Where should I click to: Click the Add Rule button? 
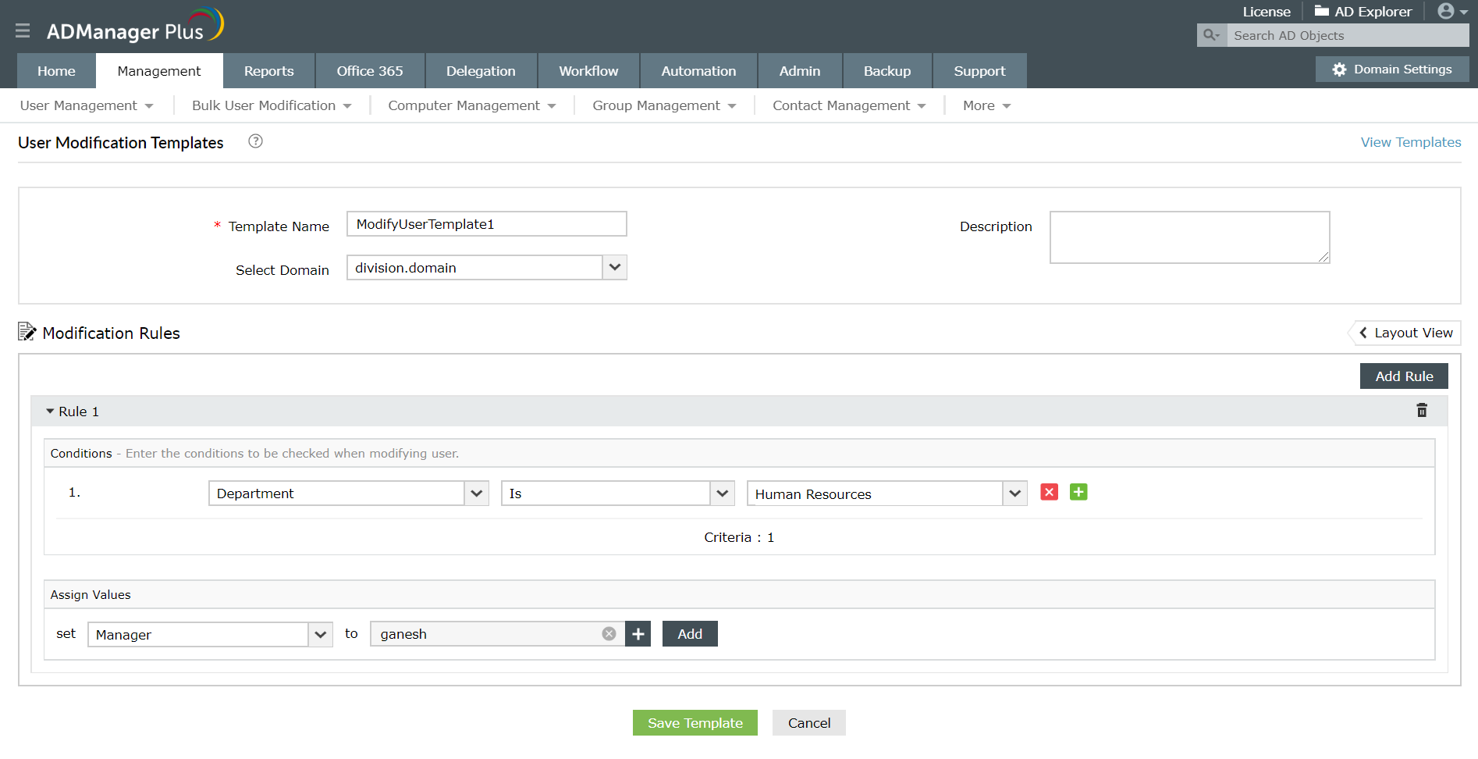[1404, 376]
